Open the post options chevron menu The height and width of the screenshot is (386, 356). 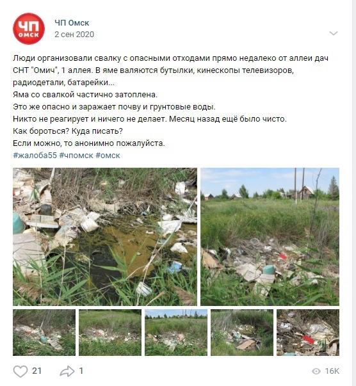point(334,33)
